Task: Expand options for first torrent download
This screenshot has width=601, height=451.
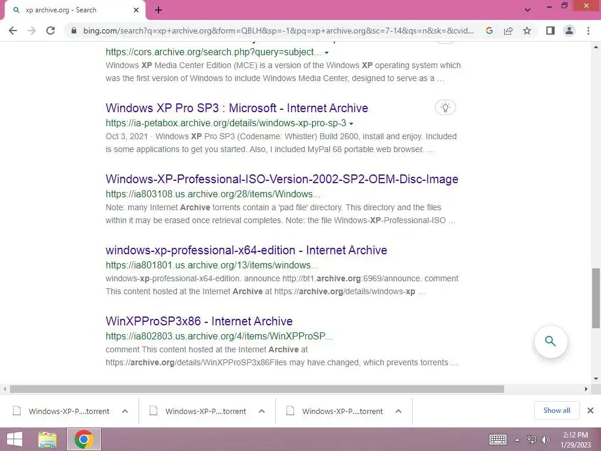Action: tap(125, 411)
